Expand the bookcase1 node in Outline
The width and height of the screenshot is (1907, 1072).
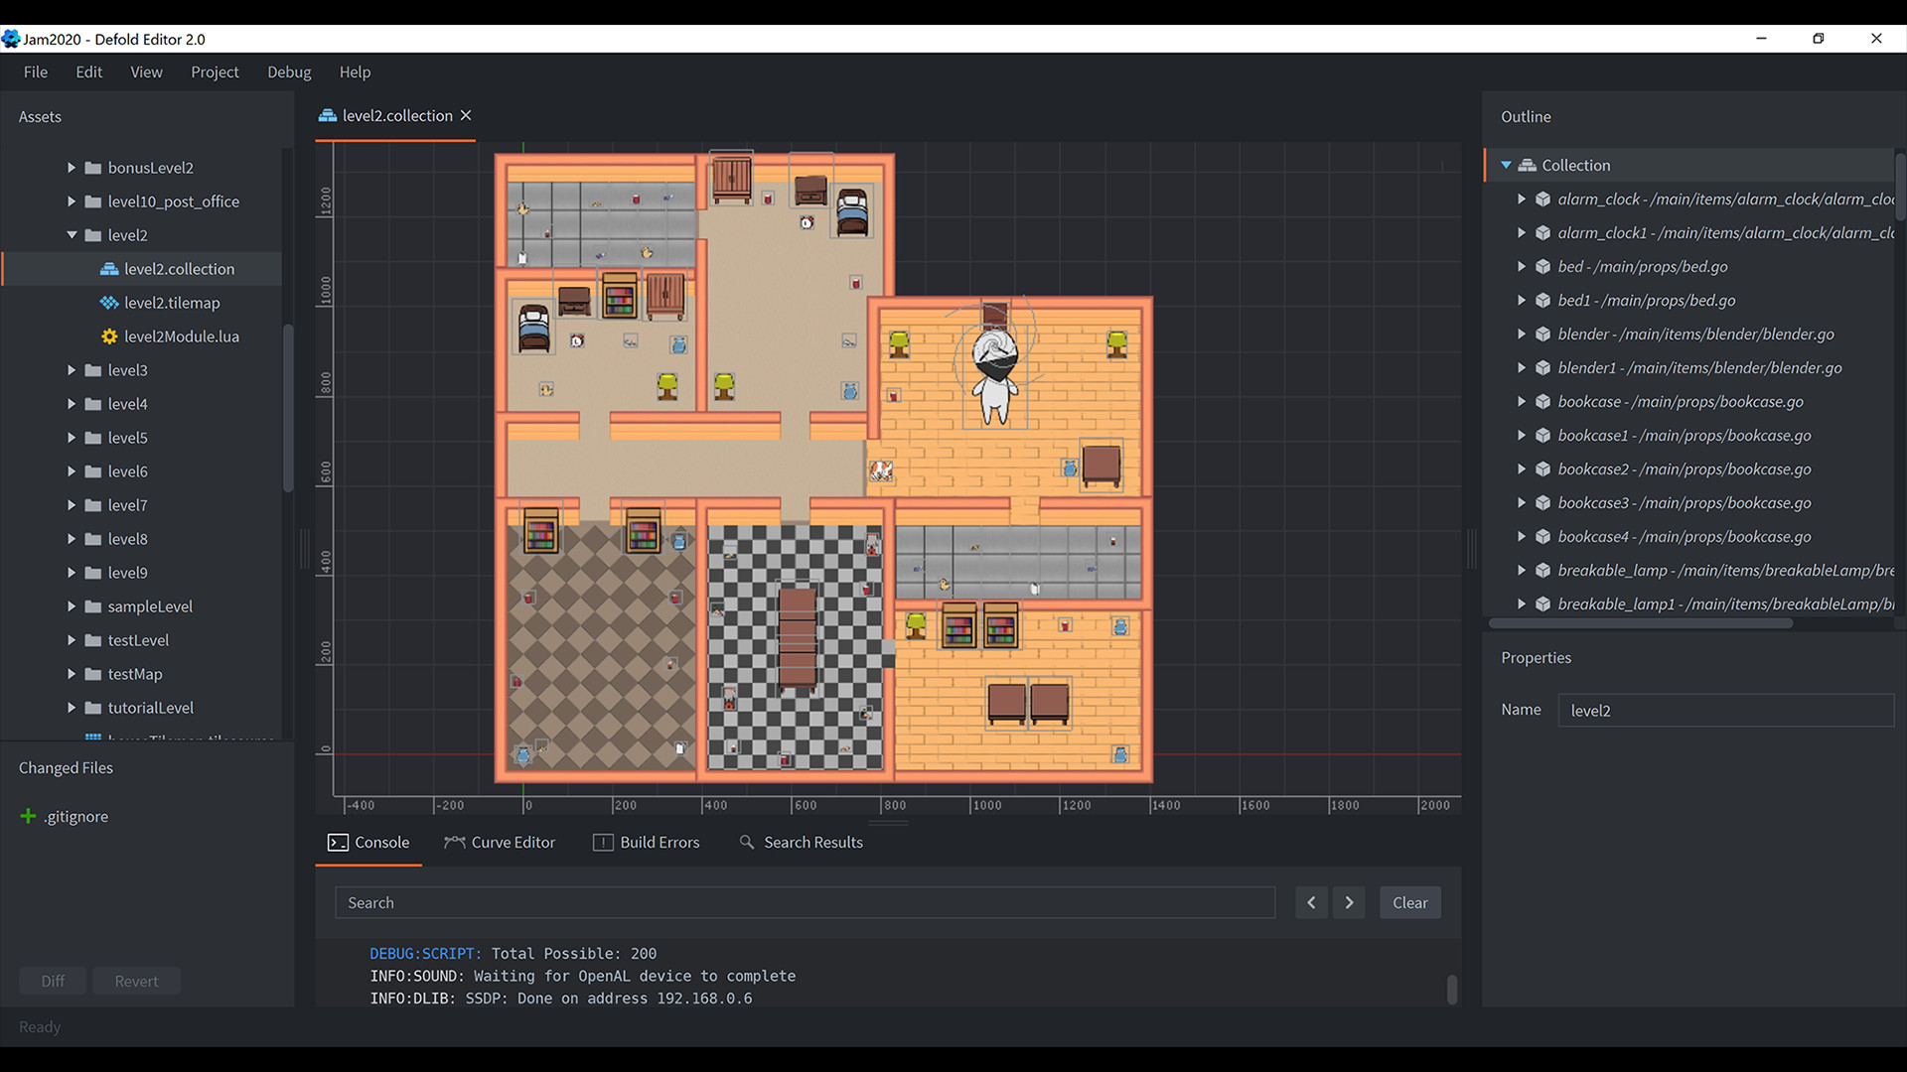(1523, 435)
